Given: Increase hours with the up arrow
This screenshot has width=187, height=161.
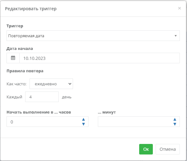Looking at the screenshot, I should pyautogui.click(x=84, y=119).
